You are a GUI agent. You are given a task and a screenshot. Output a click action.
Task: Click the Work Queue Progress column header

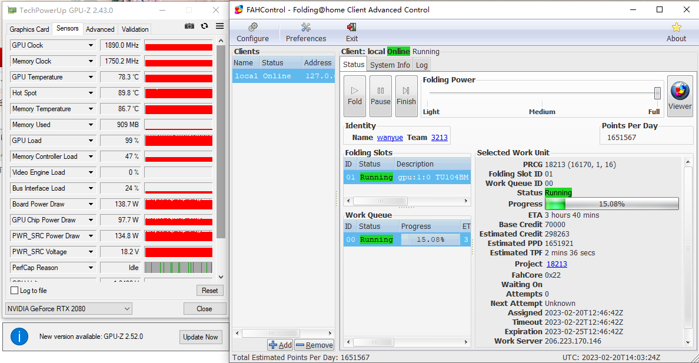430,226
